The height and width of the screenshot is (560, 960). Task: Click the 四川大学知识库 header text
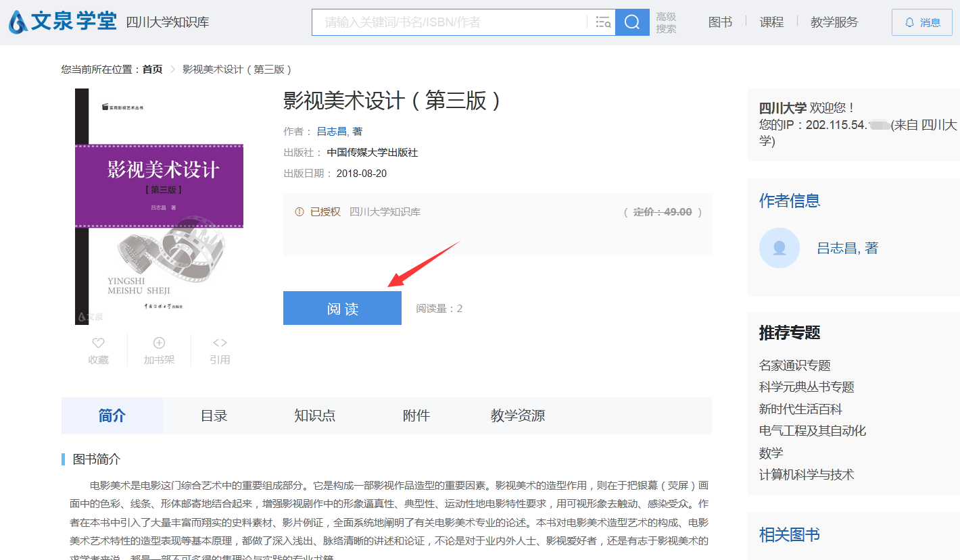click(x=168, y=22)
